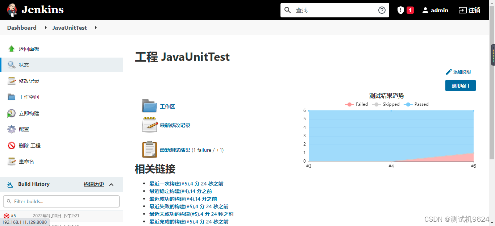This screenshot has height=226, width=495.
Task: Open the 构建历史 trend link
Action: (94, 184)
